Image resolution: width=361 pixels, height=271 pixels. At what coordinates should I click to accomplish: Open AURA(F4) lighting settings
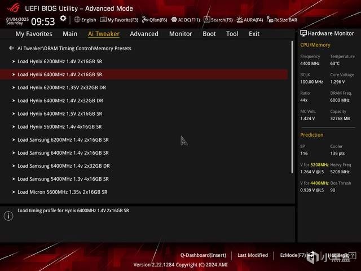pyautogui.click(x=249, y=20)
